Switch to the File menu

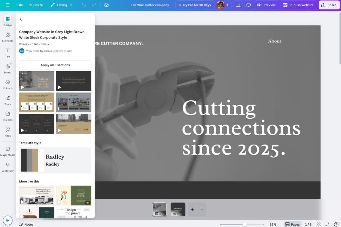[20, 5]
